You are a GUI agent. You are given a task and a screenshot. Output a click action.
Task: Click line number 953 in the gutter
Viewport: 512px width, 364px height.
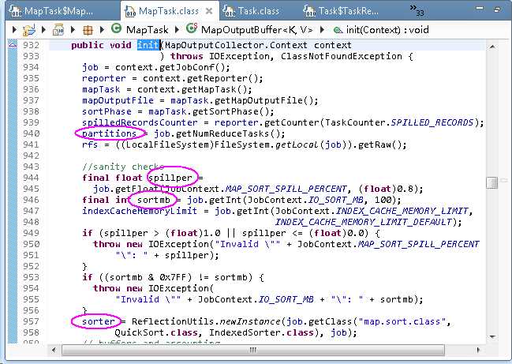click(31, 277)
